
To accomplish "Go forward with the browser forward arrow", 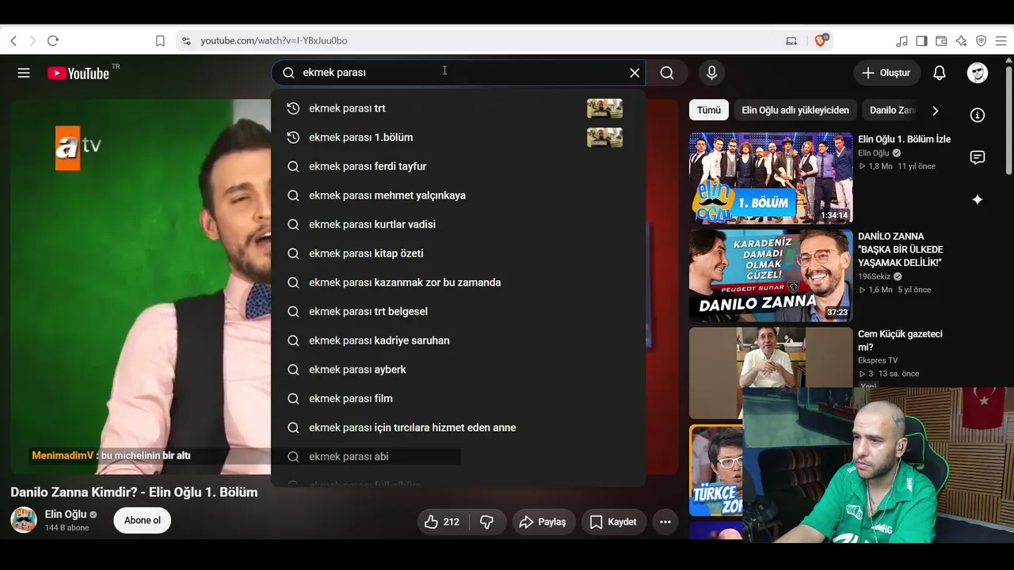I will pyautogui.click(x=32, y=40).
